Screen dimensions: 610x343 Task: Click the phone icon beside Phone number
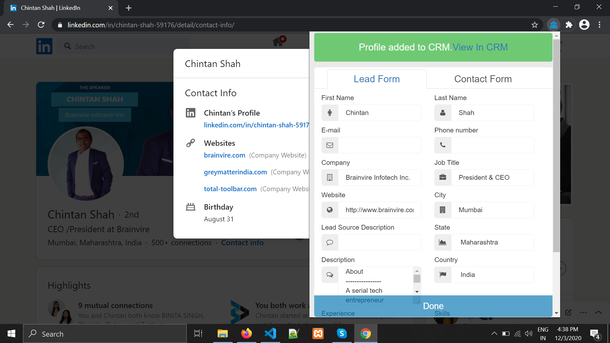(x=443, y=145)
